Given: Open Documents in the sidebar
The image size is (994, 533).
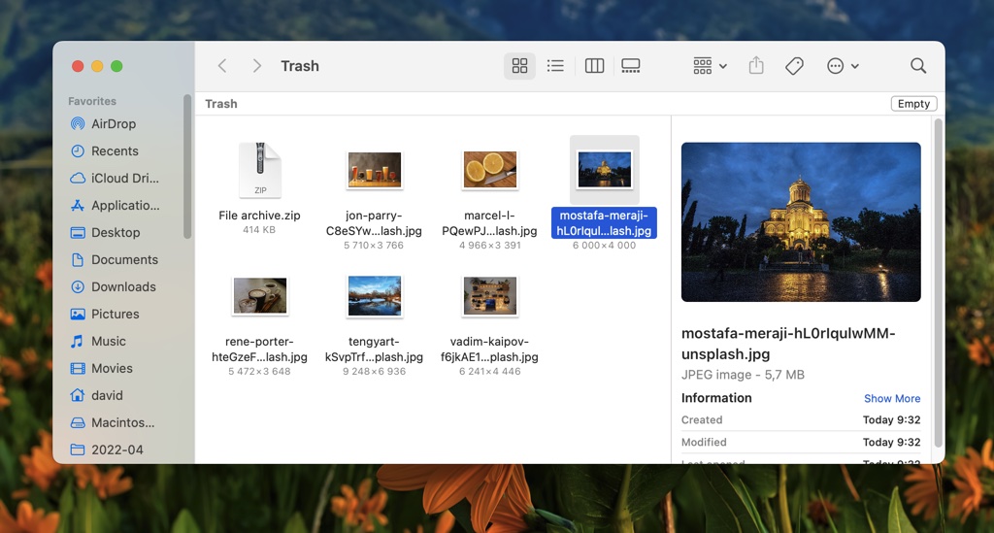Looking at the screenshot, I should [x=125, y=260].
